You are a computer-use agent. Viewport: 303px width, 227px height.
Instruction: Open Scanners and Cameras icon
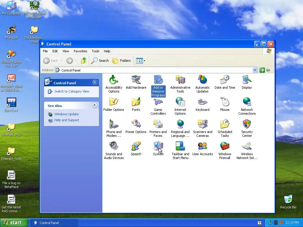[x=202, y=129]
